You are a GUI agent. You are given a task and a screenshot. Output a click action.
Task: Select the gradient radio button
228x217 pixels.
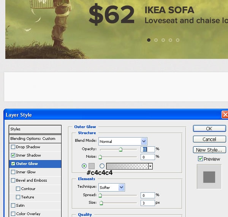coord(102,166)
